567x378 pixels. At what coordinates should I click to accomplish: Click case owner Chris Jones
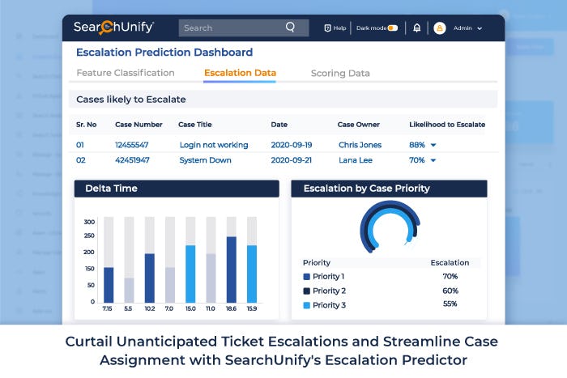[x=360, y=145]
